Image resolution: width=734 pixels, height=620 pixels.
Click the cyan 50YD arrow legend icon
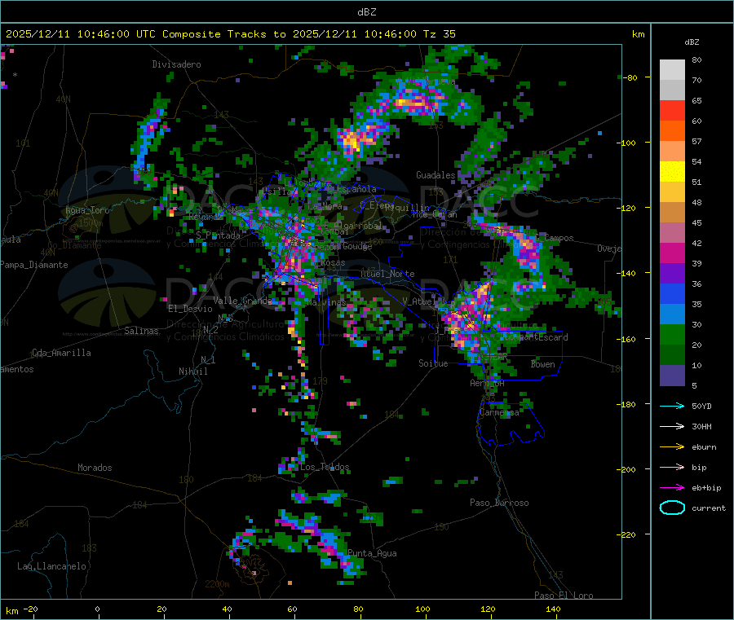pos(672,406)
